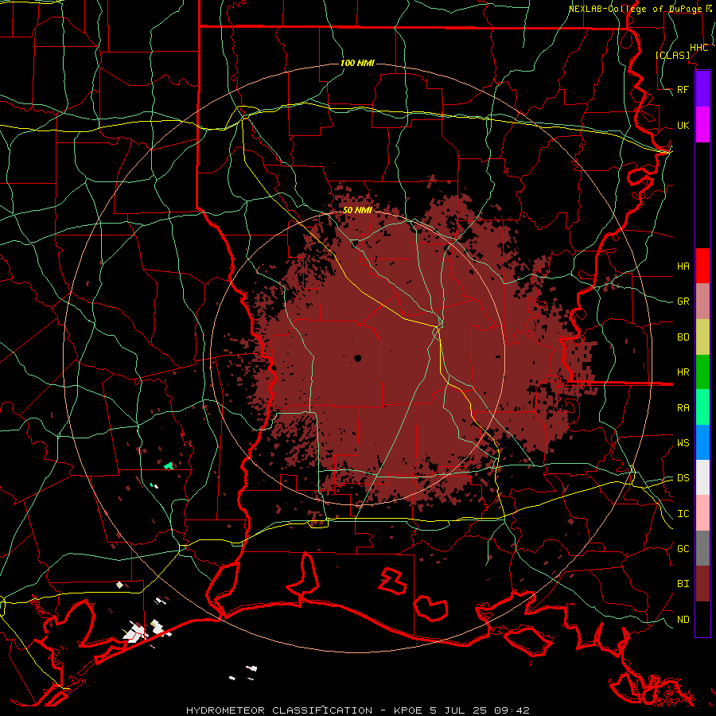Image resolution: width=716 pixels, height=716 pixels.
Task: Click the 'GR' legend label
Action: click(683, 302)
